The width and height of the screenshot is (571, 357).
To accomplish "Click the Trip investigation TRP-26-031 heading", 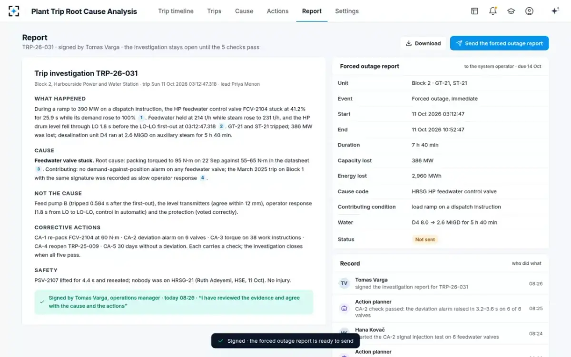I will (86, 73).
